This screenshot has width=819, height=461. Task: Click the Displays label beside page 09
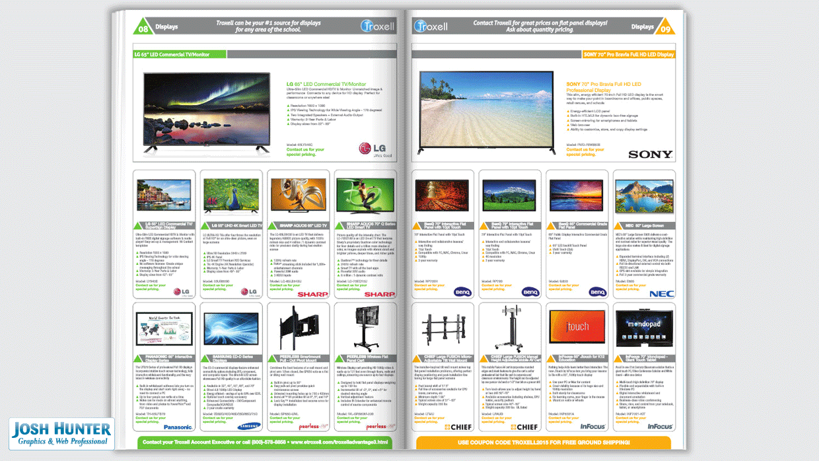tap(643, 28)
